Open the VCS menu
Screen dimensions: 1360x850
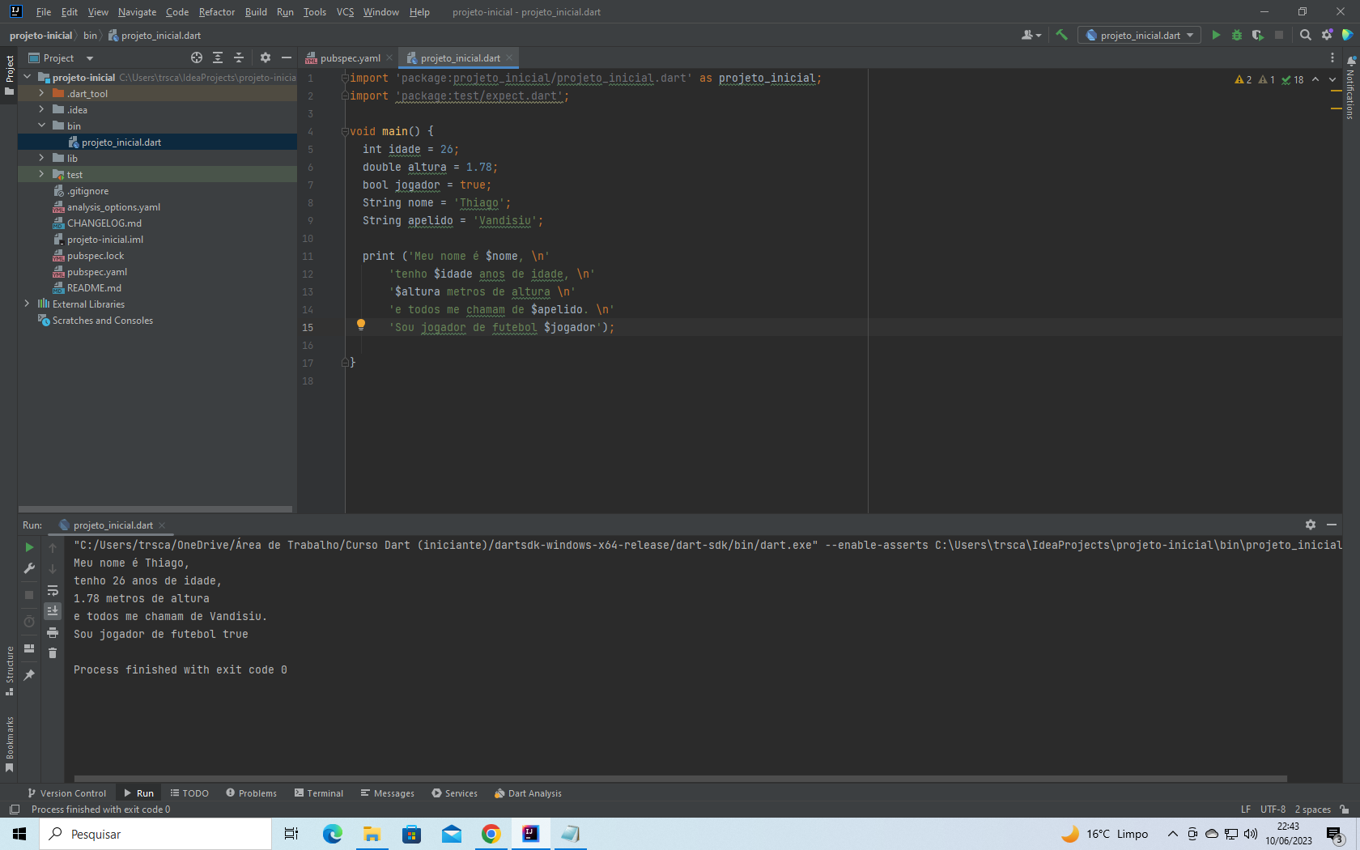[x=345, y=12]
